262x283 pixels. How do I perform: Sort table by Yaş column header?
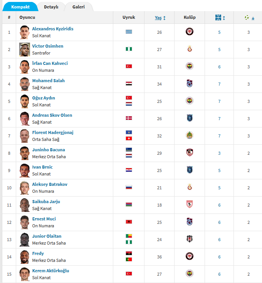(158, 18)
